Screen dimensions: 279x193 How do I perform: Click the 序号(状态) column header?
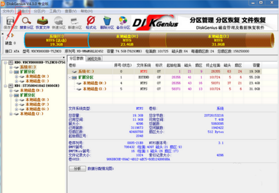point(123,65)
